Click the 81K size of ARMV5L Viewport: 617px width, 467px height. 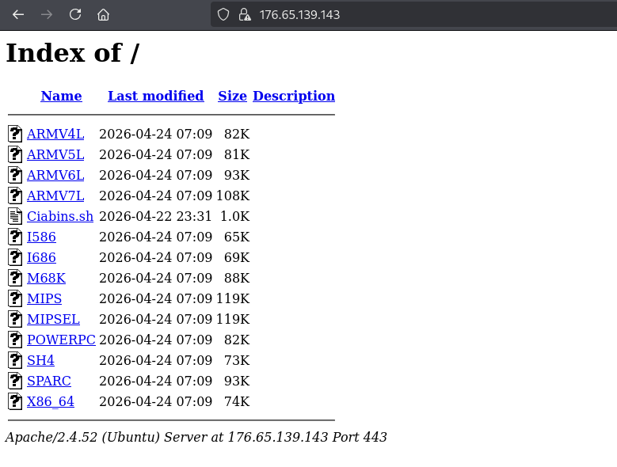(237, 154)
